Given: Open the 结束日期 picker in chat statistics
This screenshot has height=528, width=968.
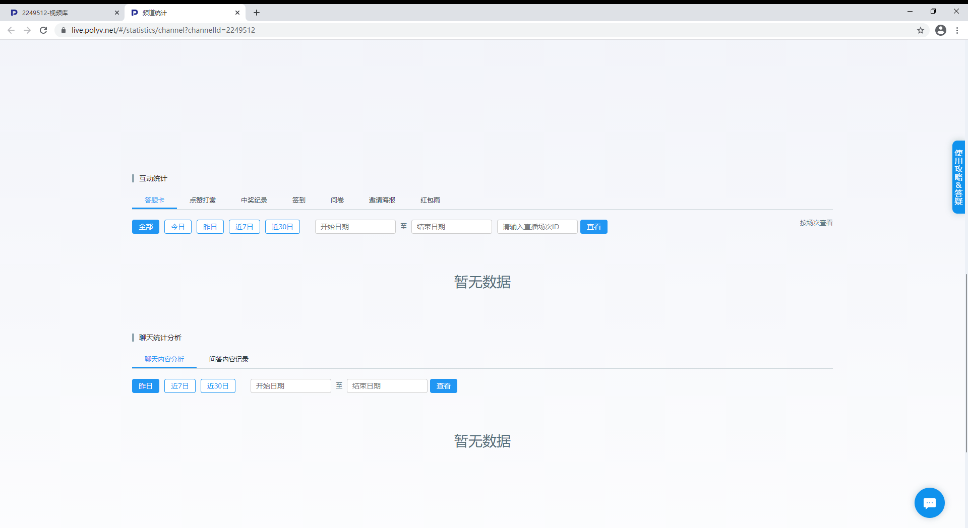Looking at the screenshot, I should pos(387,386).
